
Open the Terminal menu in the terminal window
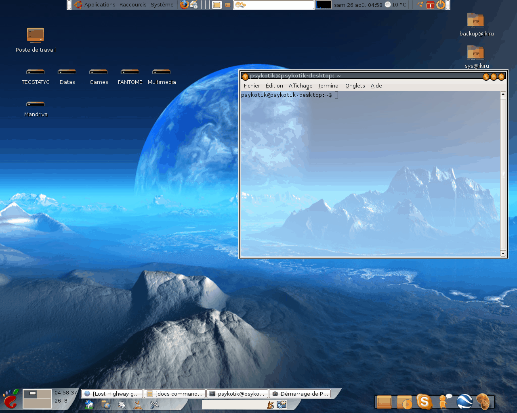click(x=328, y=86)
